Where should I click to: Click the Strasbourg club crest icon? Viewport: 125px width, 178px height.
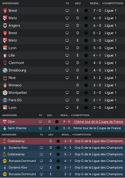[x=5, y=70]
